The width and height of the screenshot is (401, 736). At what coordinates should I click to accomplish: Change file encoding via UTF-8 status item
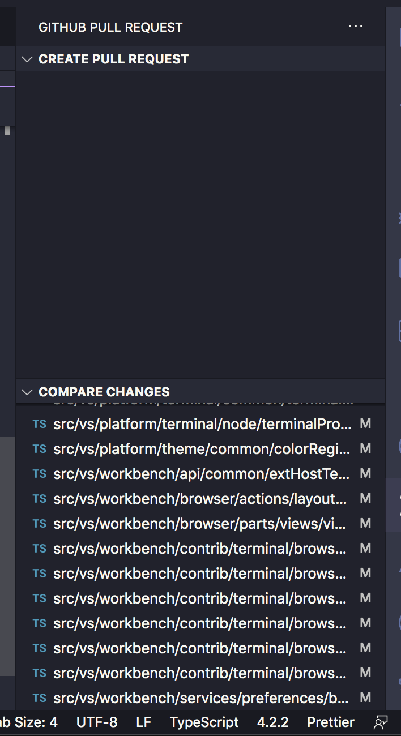pos(97,722)
